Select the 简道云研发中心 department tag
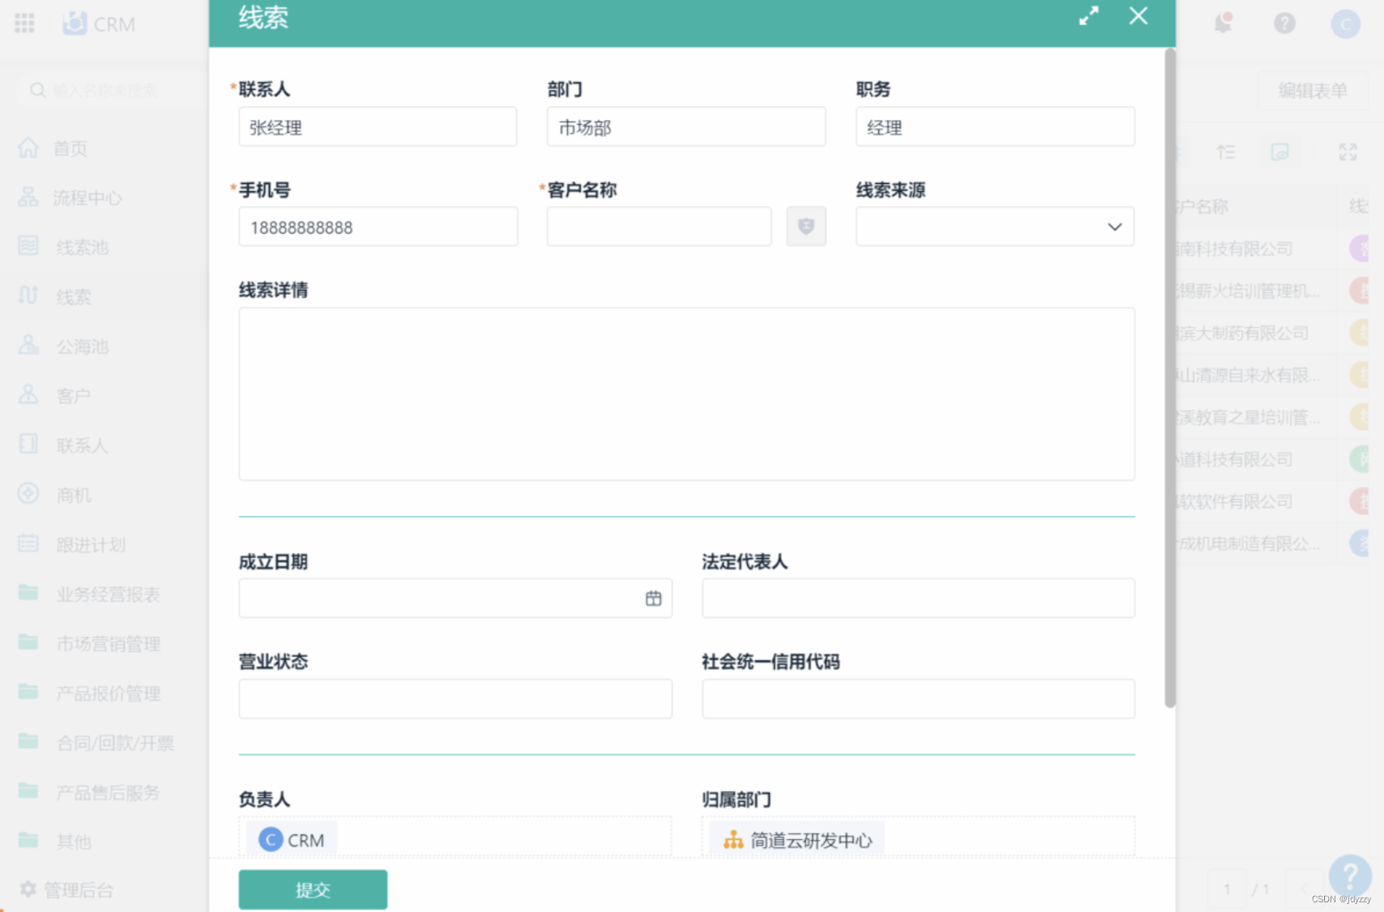Image resolution: width=1384 pixels, height=912 pixels. pos(797,840)
